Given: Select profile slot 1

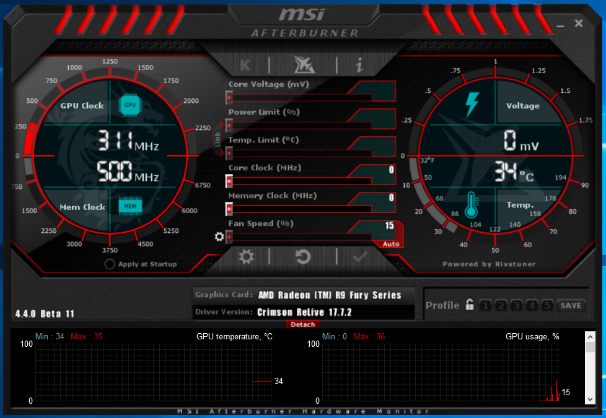Looking at the screenshot, I should pyautogui.click(x=486, y=305).
